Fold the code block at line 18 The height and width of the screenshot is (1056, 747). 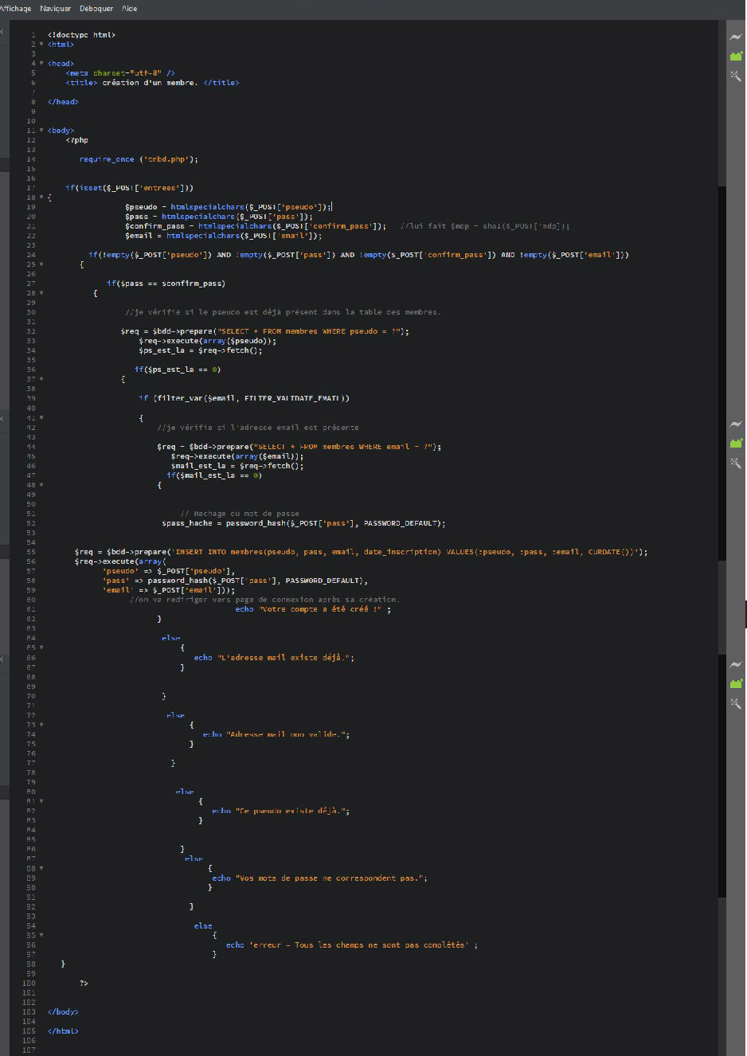point(41,198)
